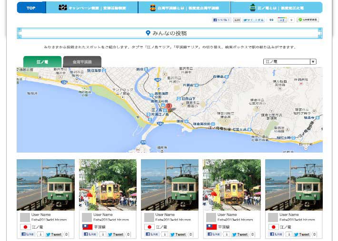
Task: Open the 江ノ電 station dropdown
Action: (x=287, y=61)
